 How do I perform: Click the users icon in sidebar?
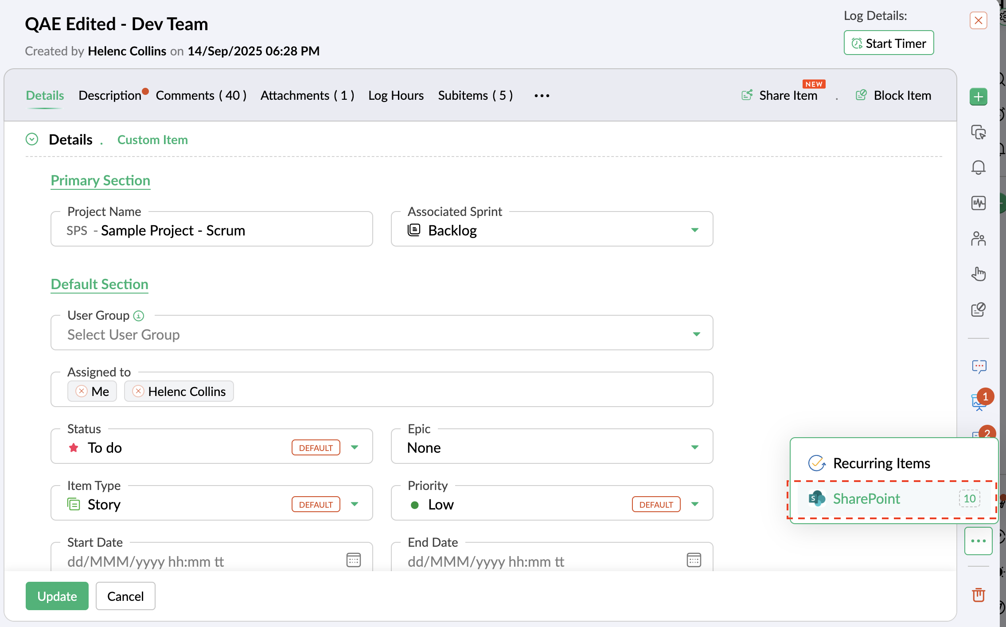click(978, 239)
